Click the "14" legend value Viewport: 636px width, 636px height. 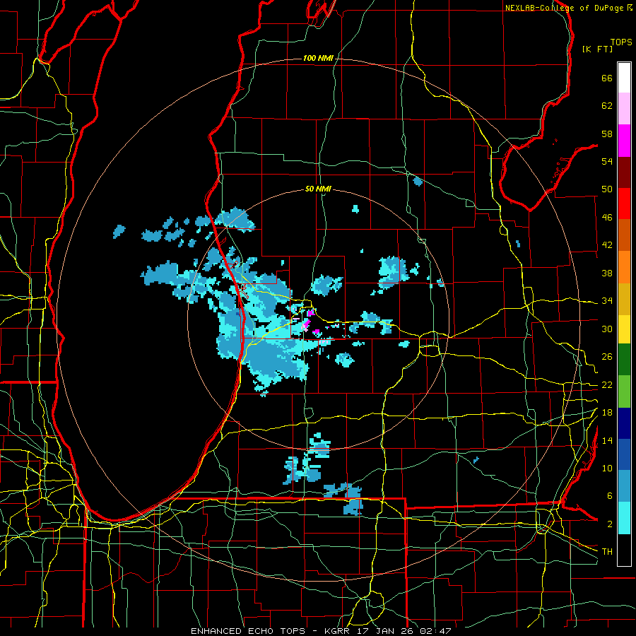[607, 441]
